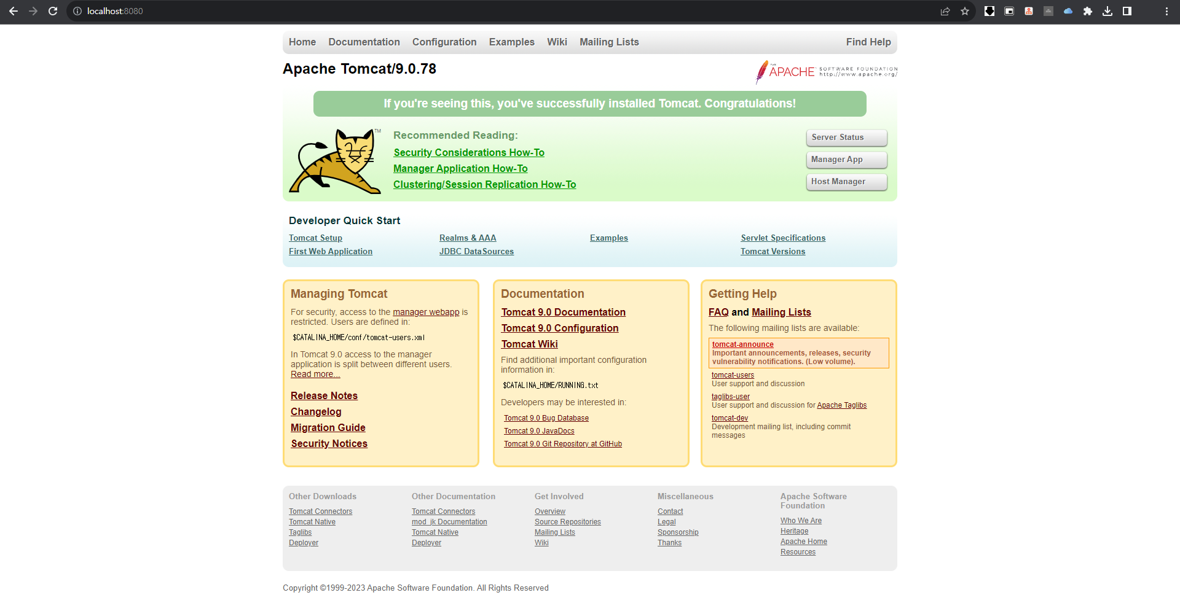Click the Tomcat cat logo image
This screenshot has height=614, width=1180.
335,161
